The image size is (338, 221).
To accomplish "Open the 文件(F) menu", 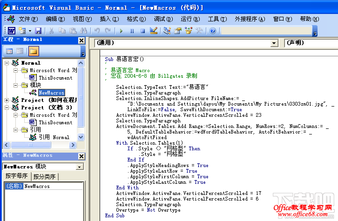I will point(28,19).
